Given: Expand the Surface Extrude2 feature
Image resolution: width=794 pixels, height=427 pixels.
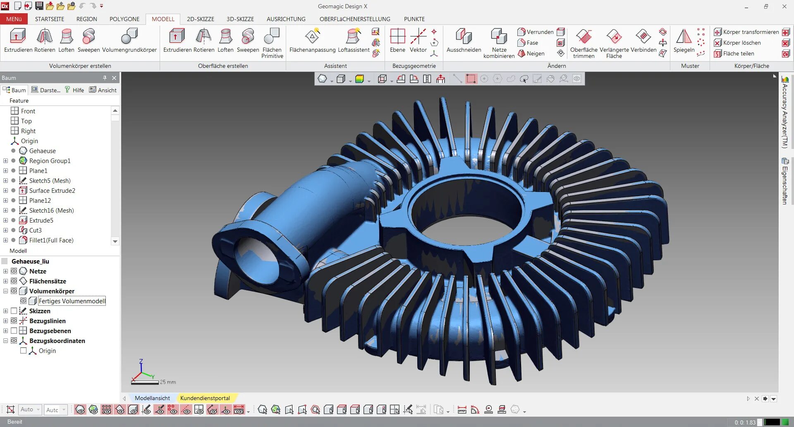Looking at the screenshot, I should 5,191.
